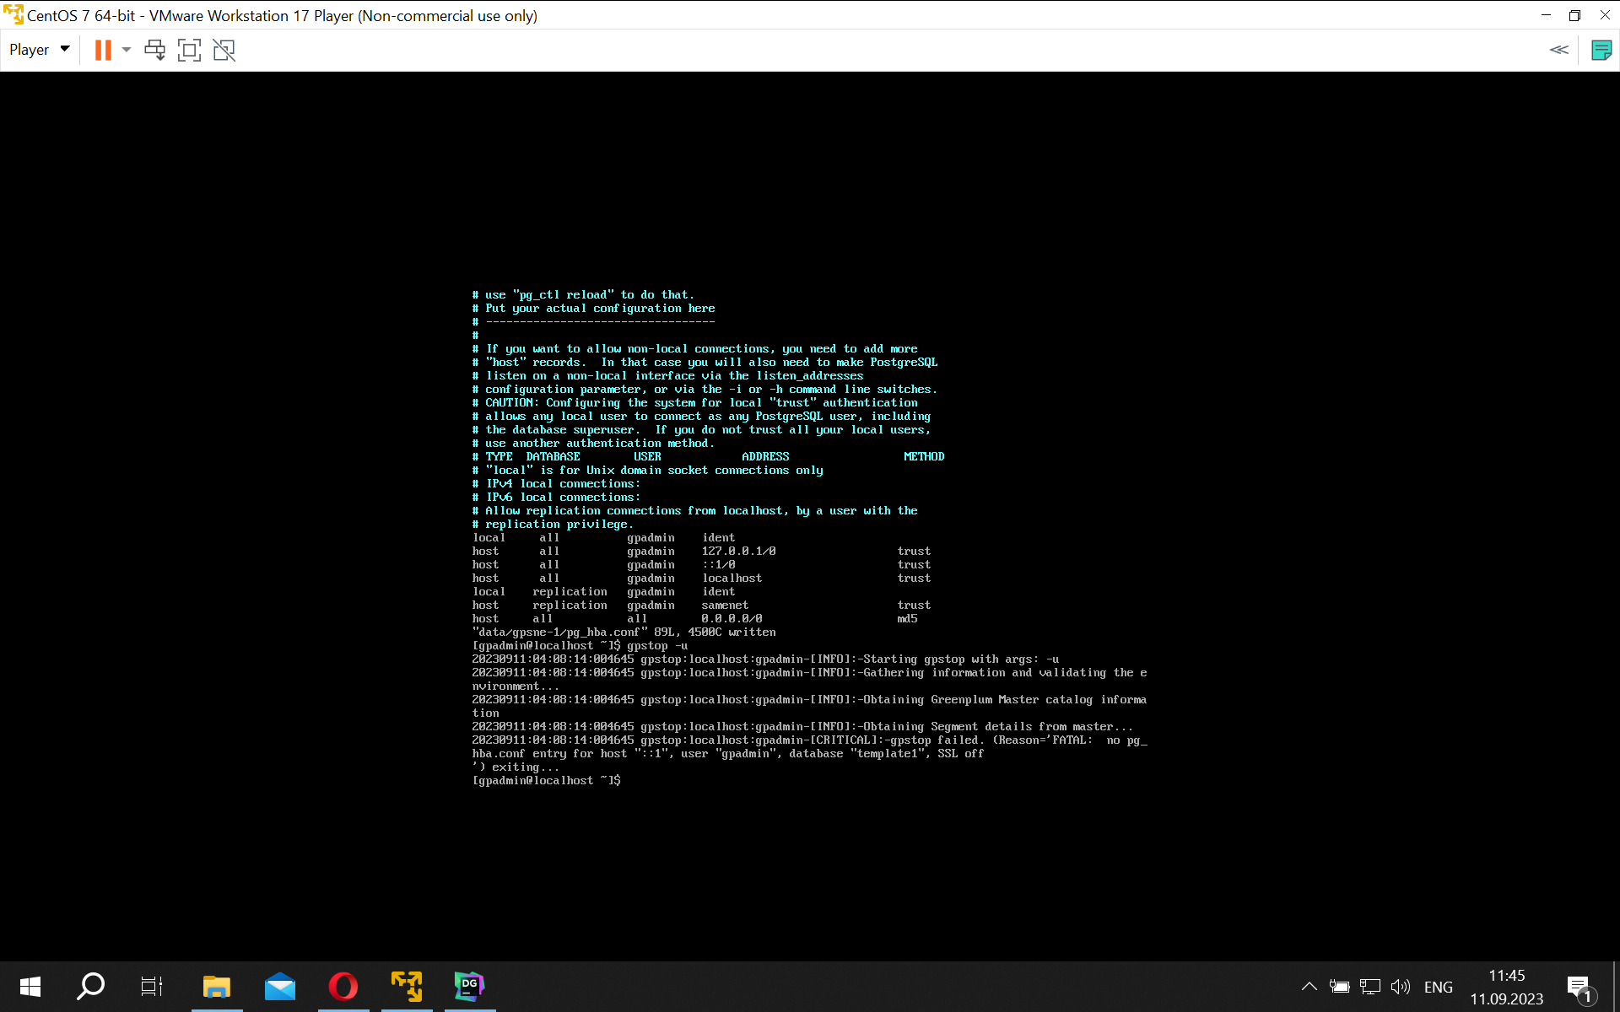The width and height of the screenshot is (1620, 1012).
Task: Switch to DataGrip from taskbar
Action: pos(470,986)
